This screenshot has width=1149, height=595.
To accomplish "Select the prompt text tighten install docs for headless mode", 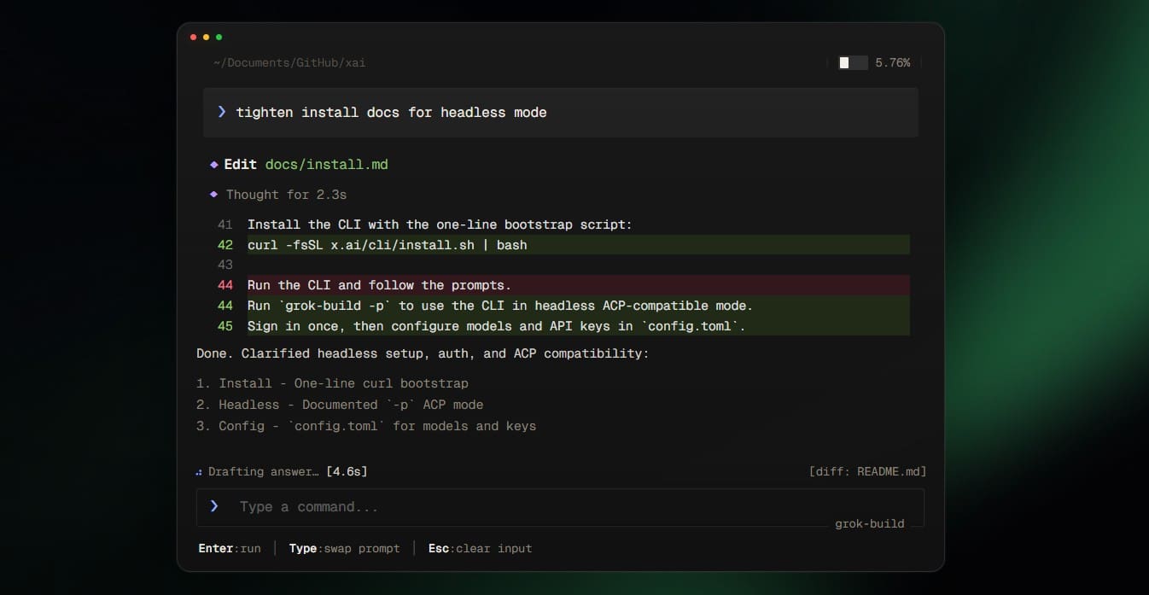I will [x=391, y=112].
